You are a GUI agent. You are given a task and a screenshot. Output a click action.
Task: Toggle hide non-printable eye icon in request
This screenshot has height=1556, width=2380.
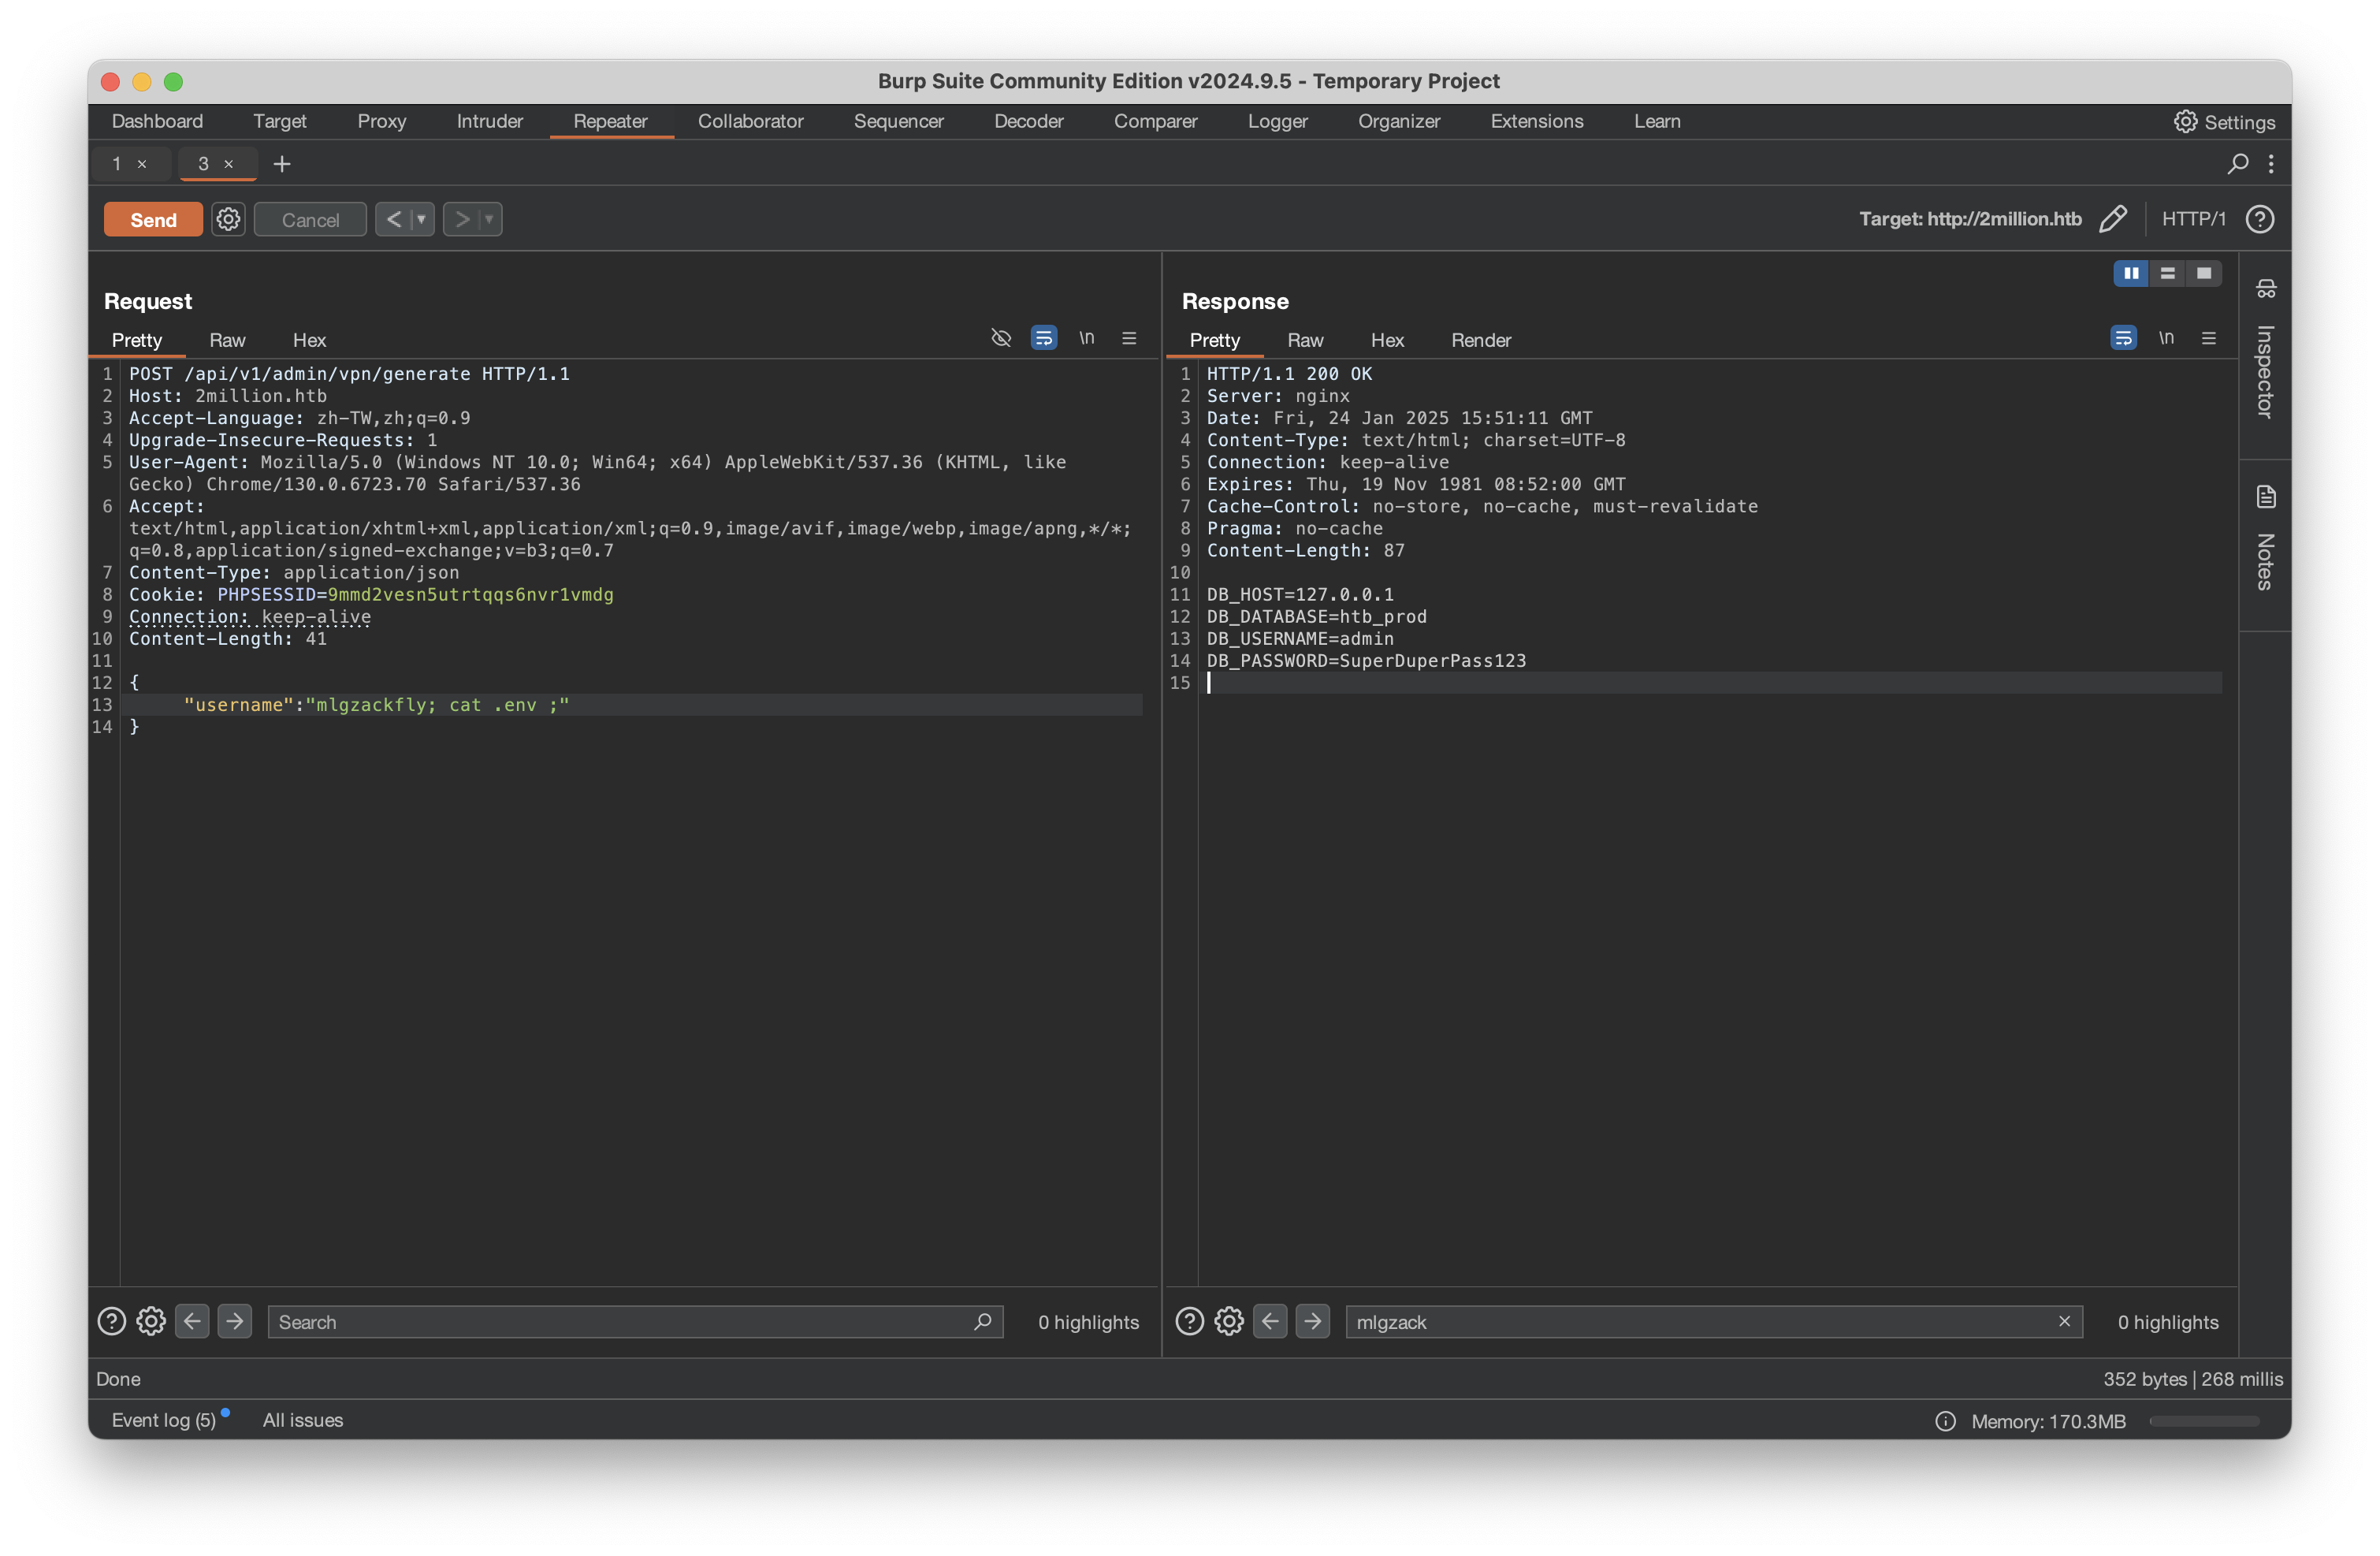point(1000,338)
